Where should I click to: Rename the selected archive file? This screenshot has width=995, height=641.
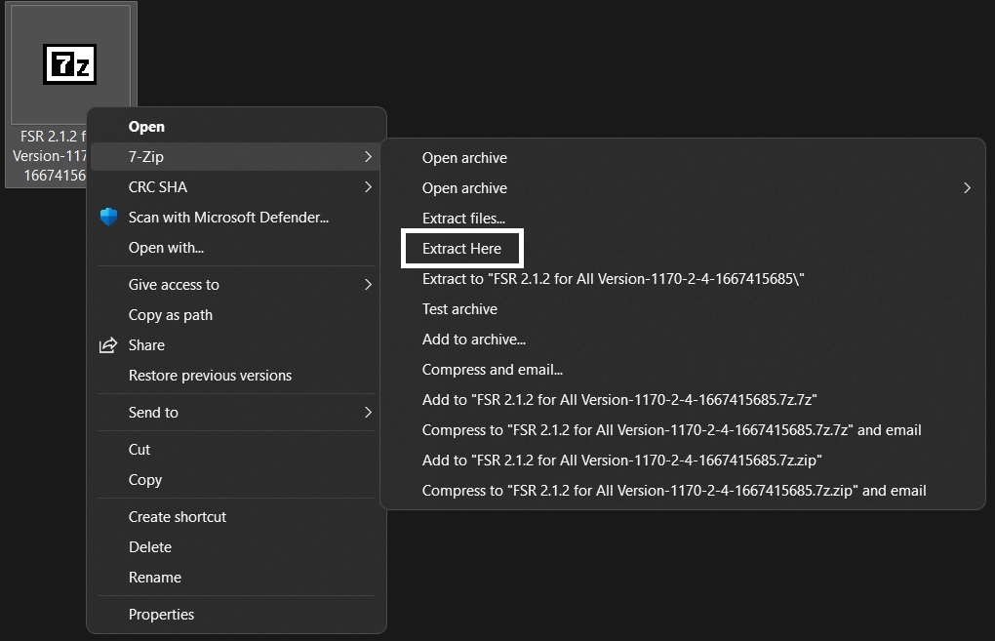pyautogui.click(x=154, y=578)
